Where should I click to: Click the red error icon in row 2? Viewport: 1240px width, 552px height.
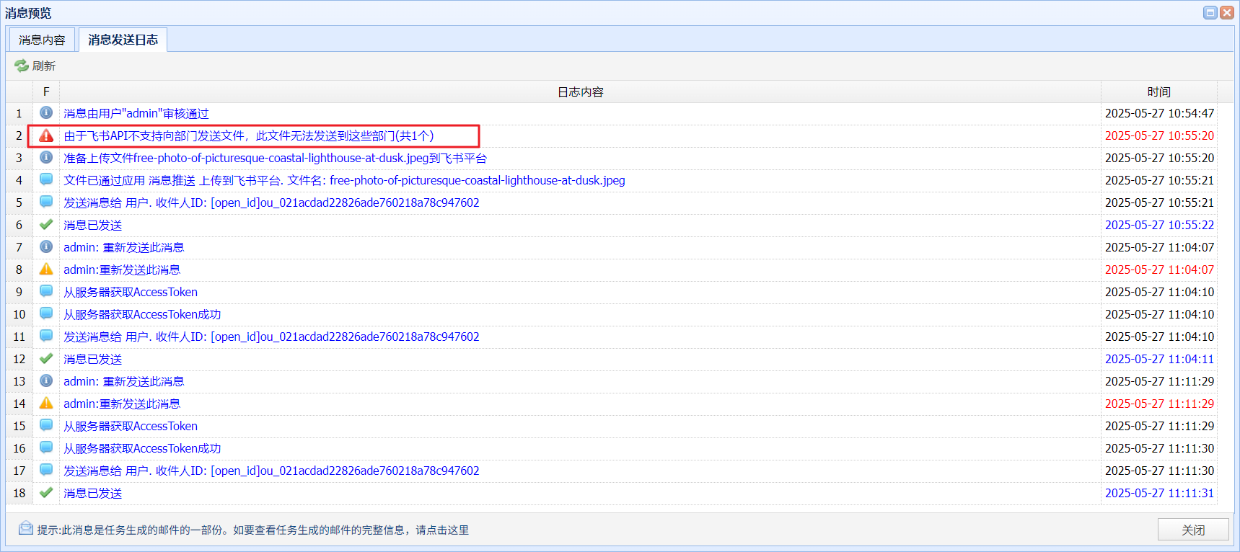point(46,135)
